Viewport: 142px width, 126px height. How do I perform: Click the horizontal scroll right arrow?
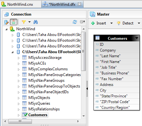(x=78, y=121)
